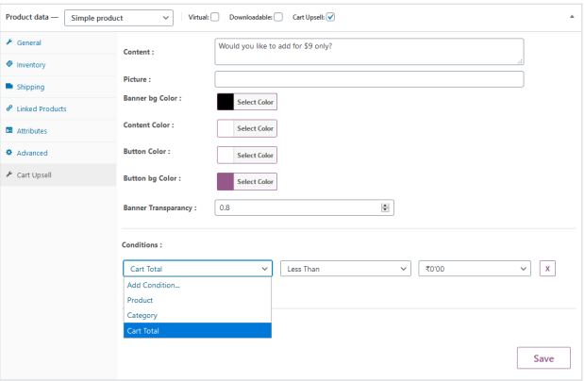Image resolution: width=585 pixels, height=381 pixels.
Task: Enable the Downloadable checkbox
Action: tap(278, 17)
